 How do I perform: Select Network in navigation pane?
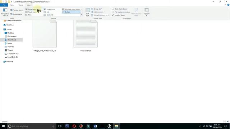[x=8, y=62]
